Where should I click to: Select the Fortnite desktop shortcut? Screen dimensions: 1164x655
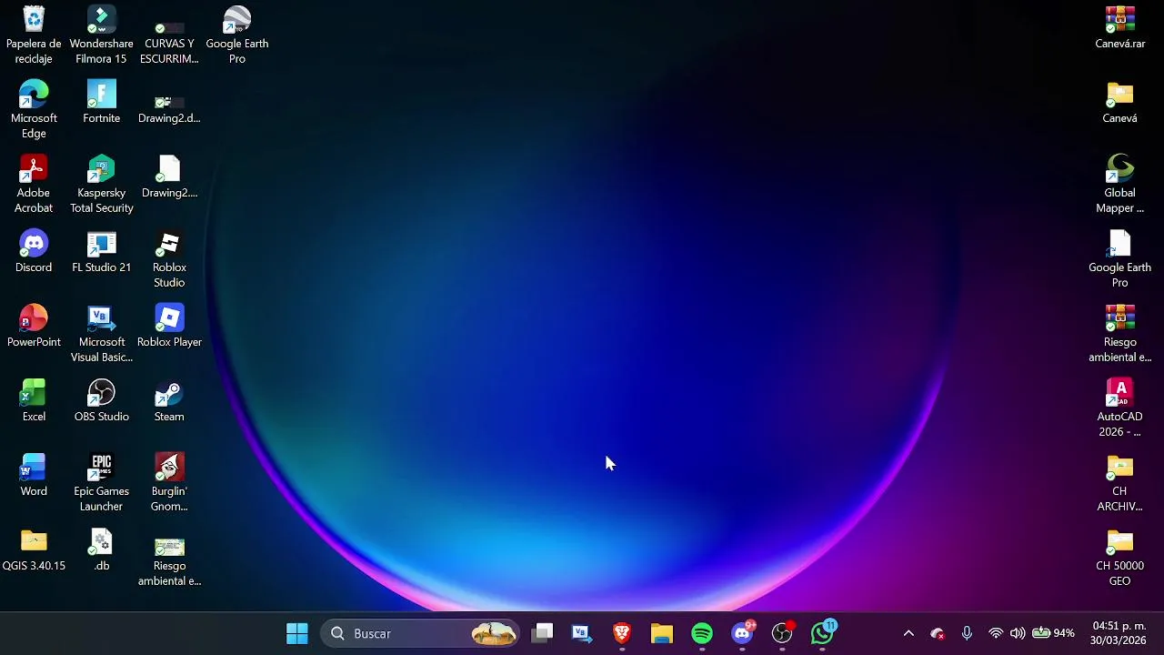101,102
